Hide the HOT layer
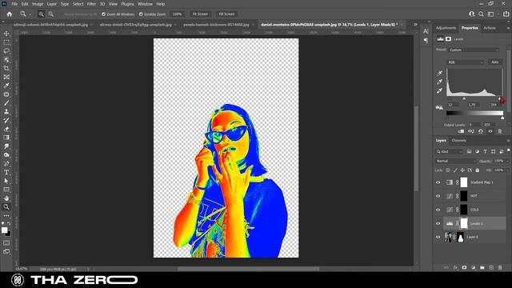 click(438, 196)
